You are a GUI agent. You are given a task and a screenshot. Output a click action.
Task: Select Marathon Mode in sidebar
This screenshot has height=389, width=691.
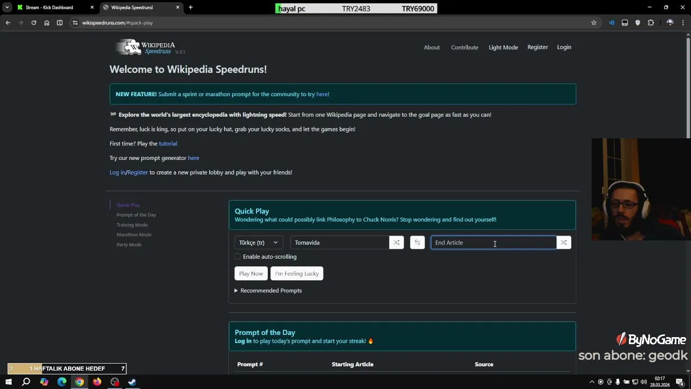point(134,234)
